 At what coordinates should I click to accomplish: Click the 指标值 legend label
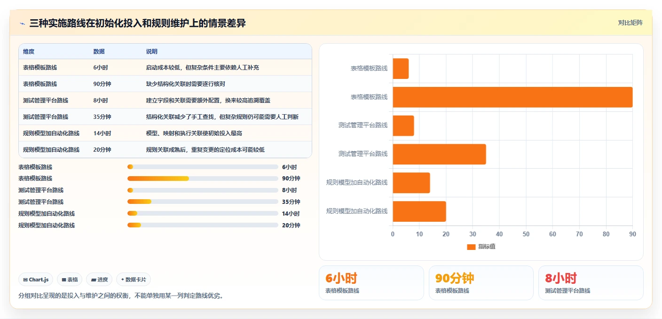tap(487, 247)
